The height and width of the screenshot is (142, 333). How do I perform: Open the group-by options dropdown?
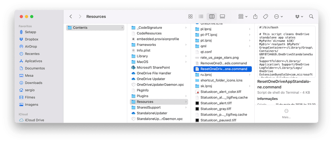point(243,16)
